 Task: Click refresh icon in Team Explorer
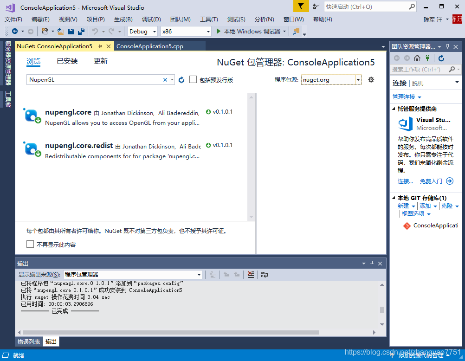click(x=441, y=58)
